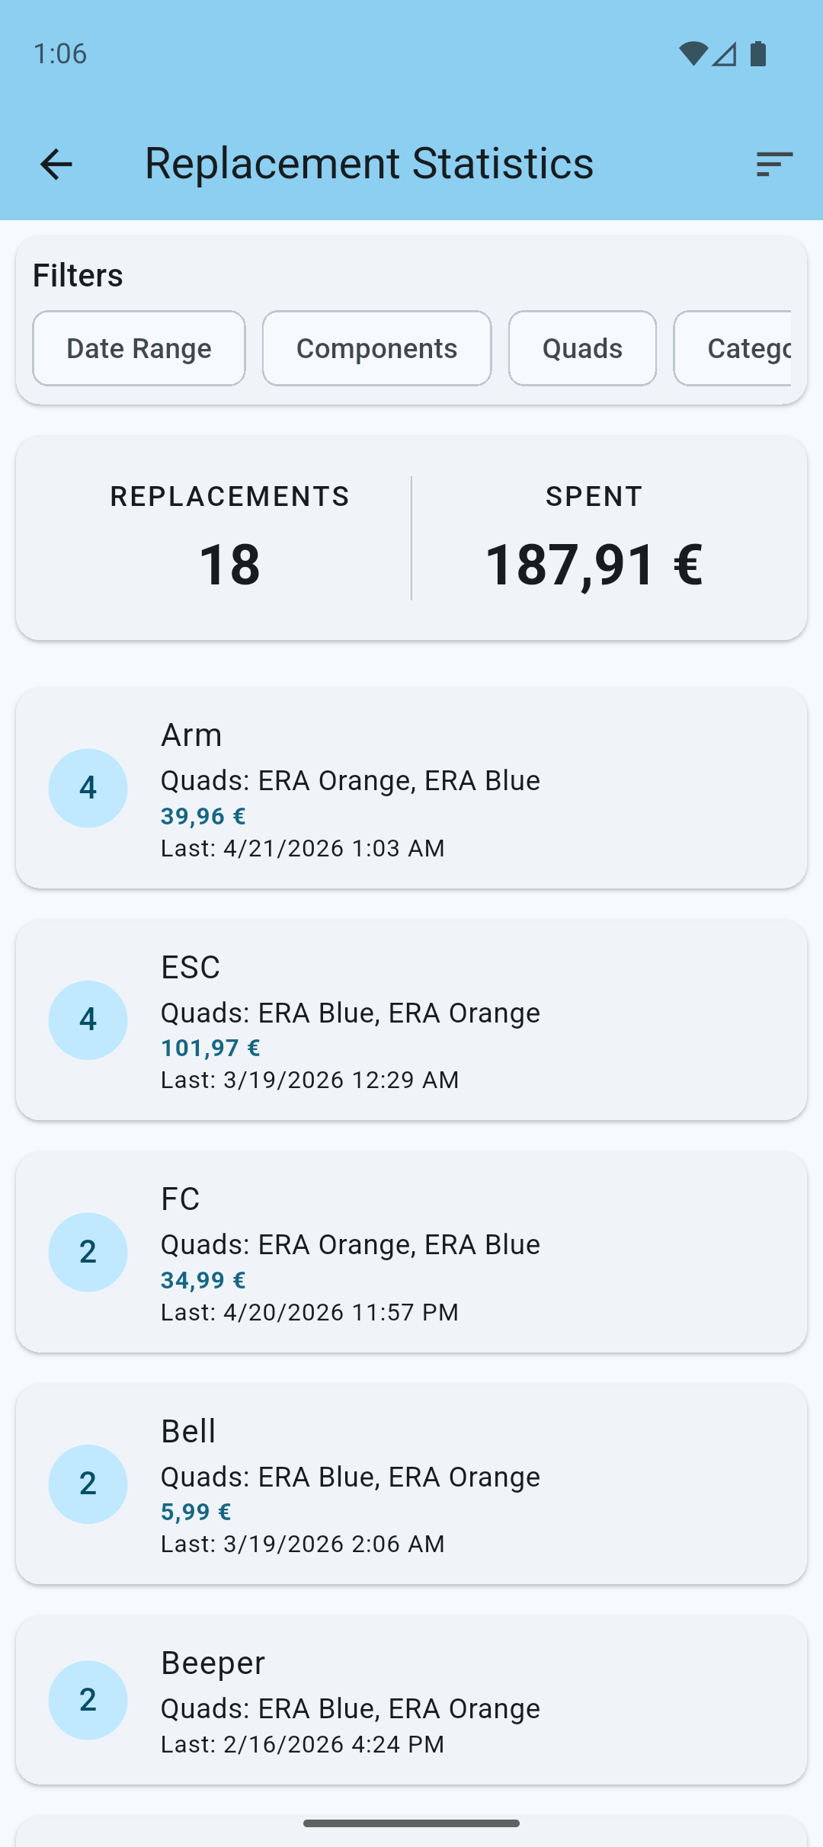Tap the cellular signal icon

tap(724, 53)
